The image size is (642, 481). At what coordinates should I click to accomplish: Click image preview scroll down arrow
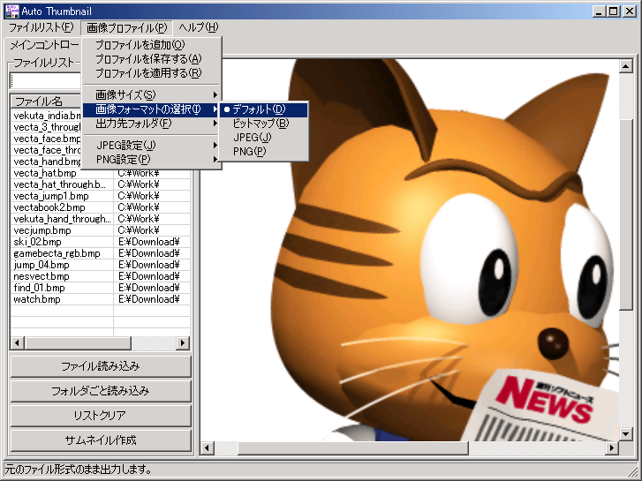[x=625, y=434]
